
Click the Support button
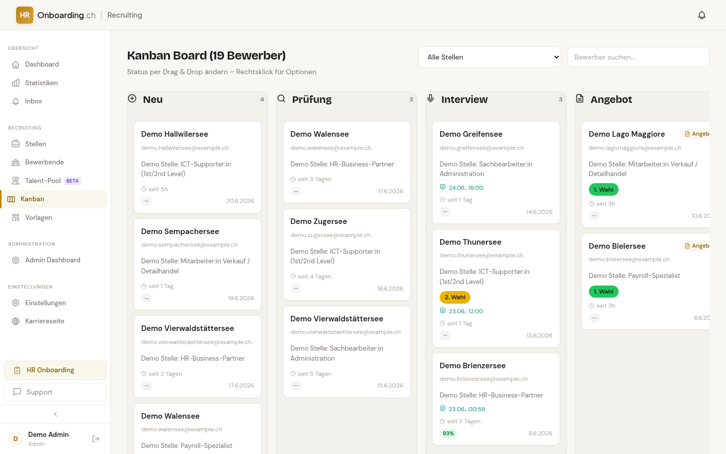coord(55,392)
